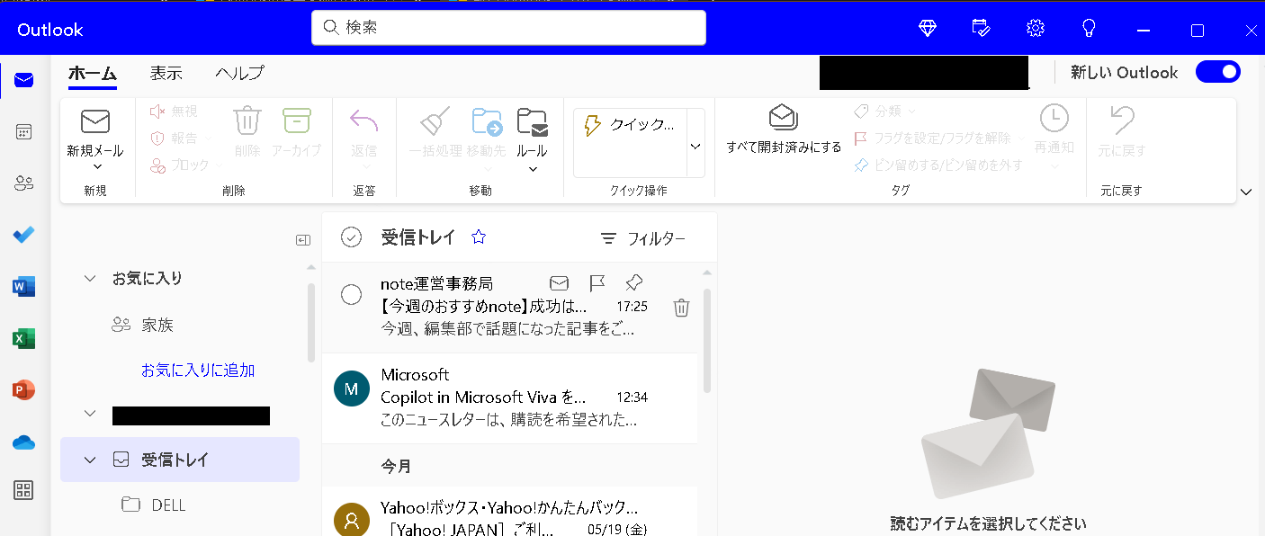Collapse the お気に入り section

[x=90, y=279]
